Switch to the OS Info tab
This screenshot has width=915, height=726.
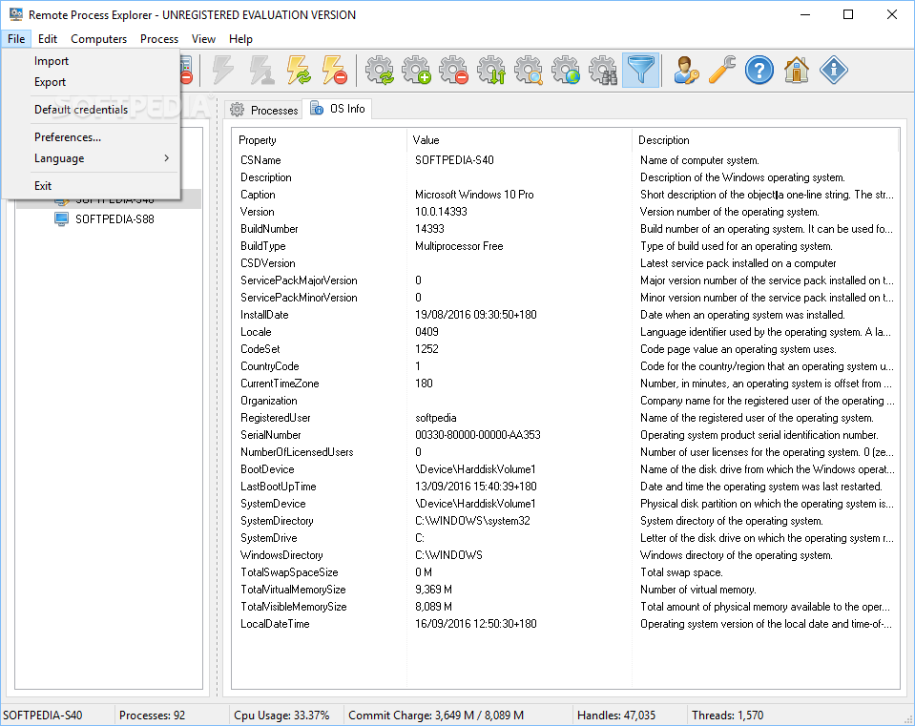coord(338,109)
